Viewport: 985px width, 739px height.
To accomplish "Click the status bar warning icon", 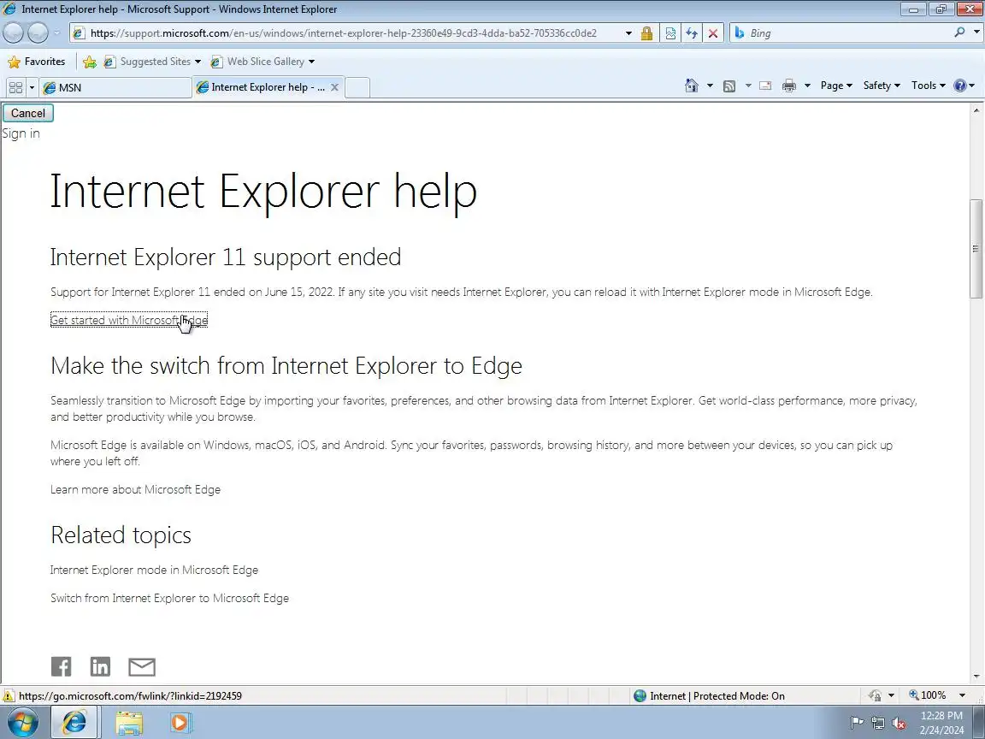I will [9, 695].
